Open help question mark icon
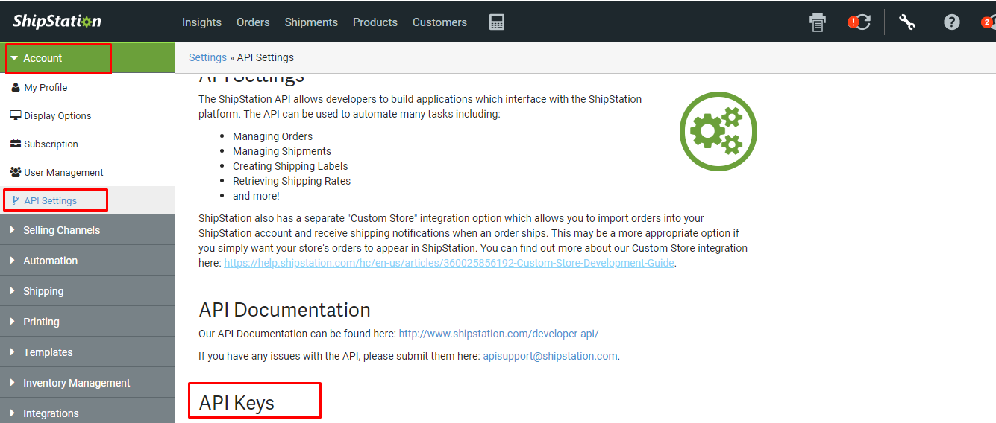The image size is (996, 423). (952, 22)
